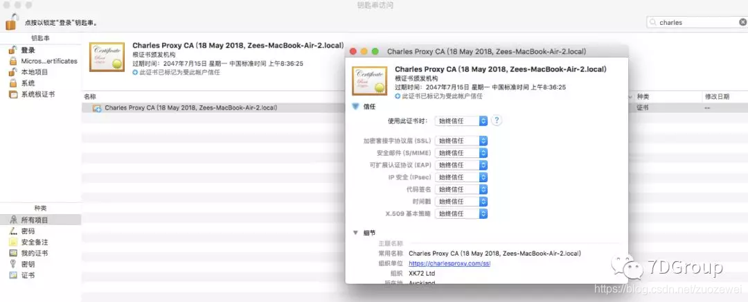
Task: Click the 证书 category icon
Action: (13, 275)
